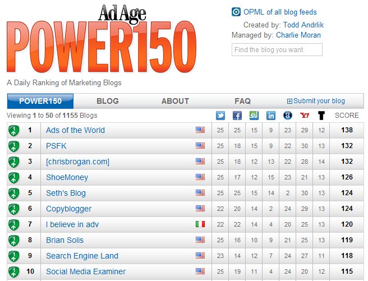The image size is (368, 281).
Task: Go to the FAQ tab
Action: [x=242, y=101]
